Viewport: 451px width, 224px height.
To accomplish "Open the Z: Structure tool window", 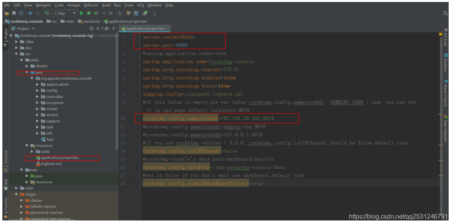I will point(5,161).
